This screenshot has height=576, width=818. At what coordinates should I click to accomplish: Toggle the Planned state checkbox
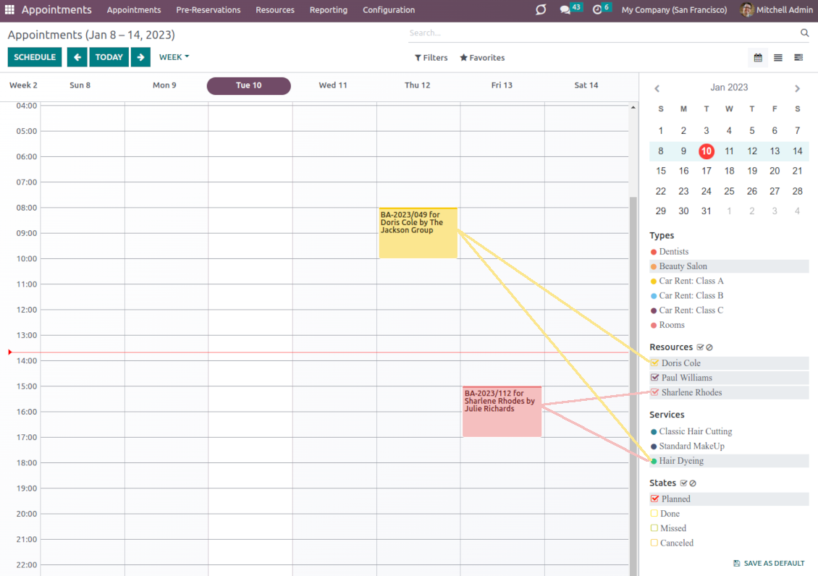(655, 499)
